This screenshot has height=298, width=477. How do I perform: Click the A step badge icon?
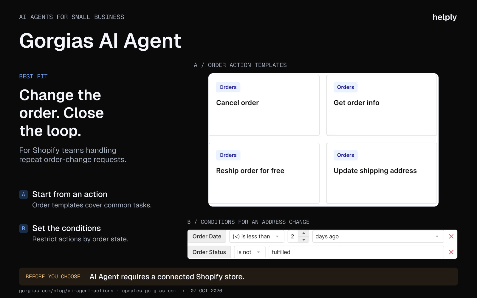pos(24,195)
